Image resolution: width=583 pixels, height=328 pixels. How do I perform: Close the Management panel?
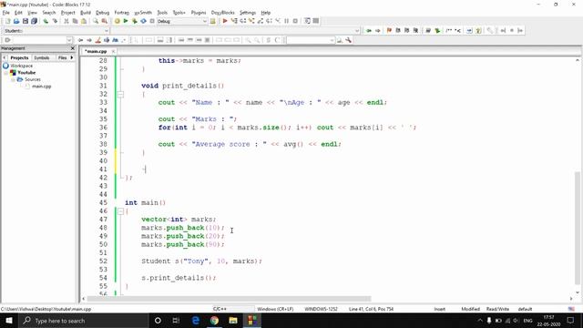coord(73,48)
